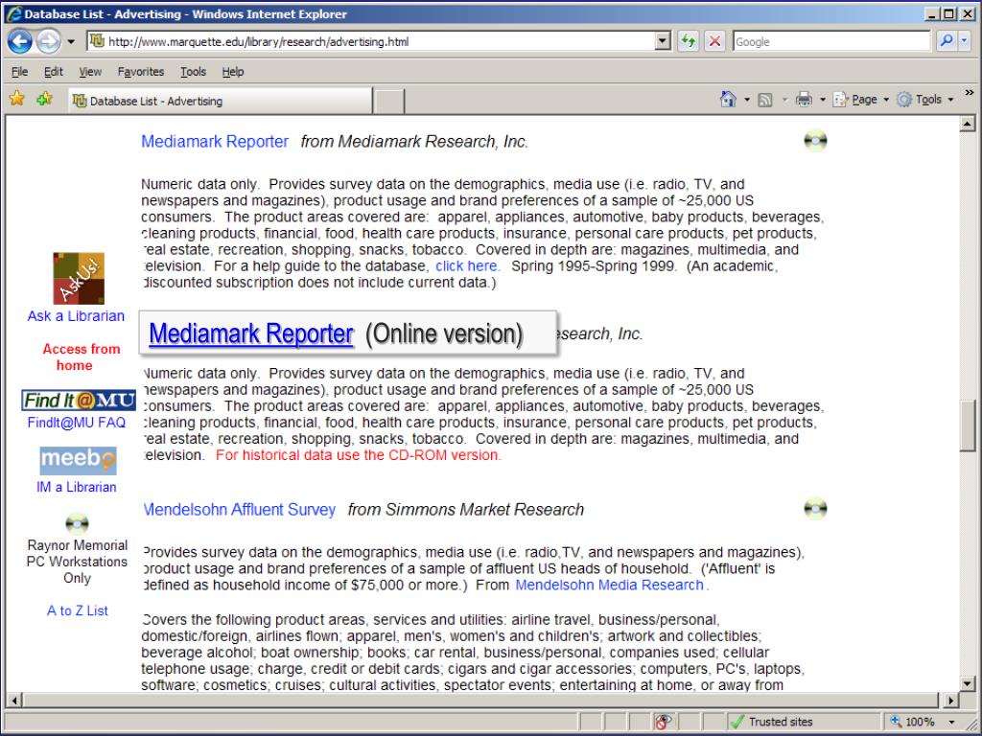Open the Edit menu
Screen dimensions: 982x736
pyautogui.click(x=54, y=72)
